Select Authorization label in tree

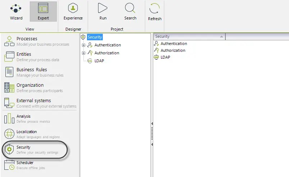pos(107,53)
